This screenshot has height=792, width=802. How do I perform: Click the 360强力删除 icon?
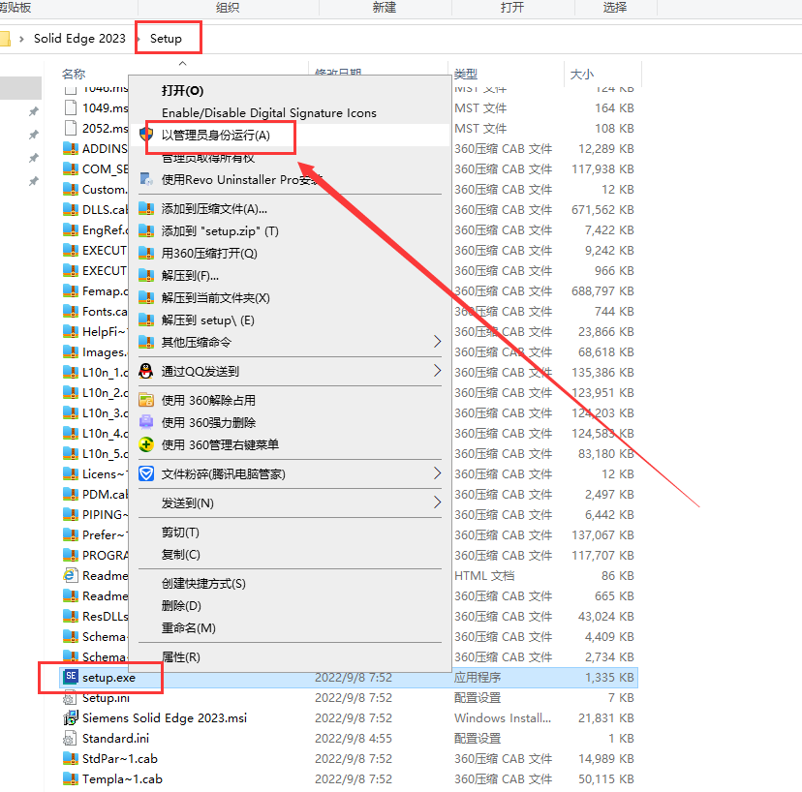(x=146, y=422)
